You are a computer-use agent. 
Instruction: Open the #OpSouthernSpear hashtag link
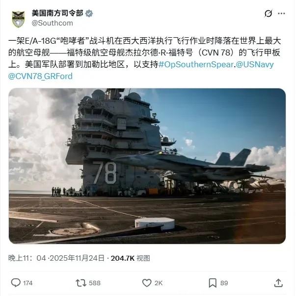196,65
